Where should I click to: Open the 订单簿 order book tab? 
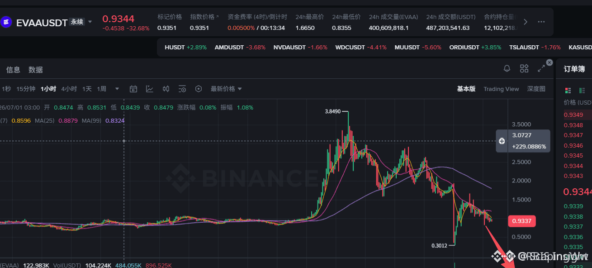574,69
